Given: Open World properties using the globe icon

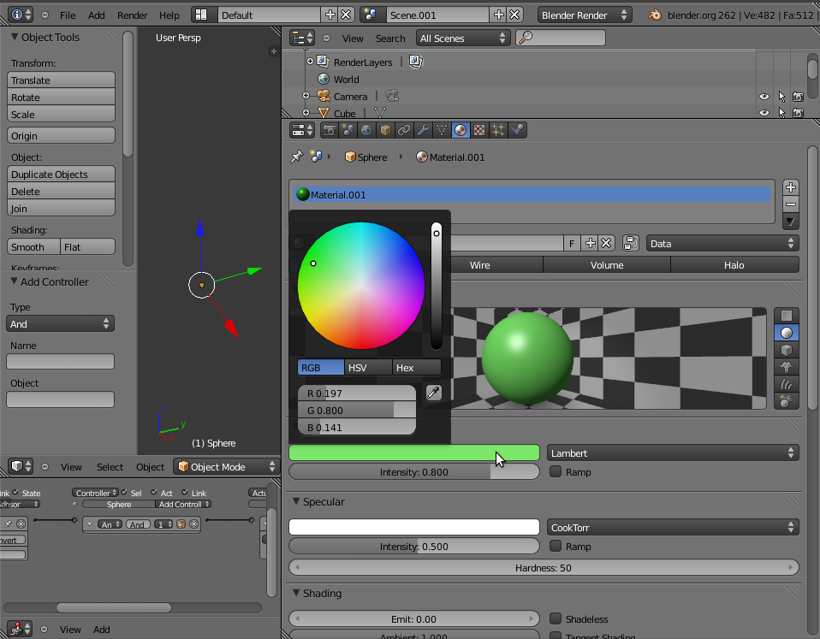Looking at the screenshot, I should (365, 130).
